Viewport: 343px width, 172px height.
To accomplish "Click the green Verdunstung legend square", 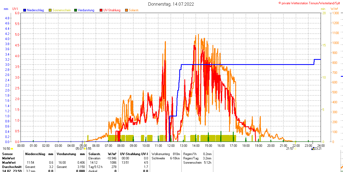I will tap(76, 10).
